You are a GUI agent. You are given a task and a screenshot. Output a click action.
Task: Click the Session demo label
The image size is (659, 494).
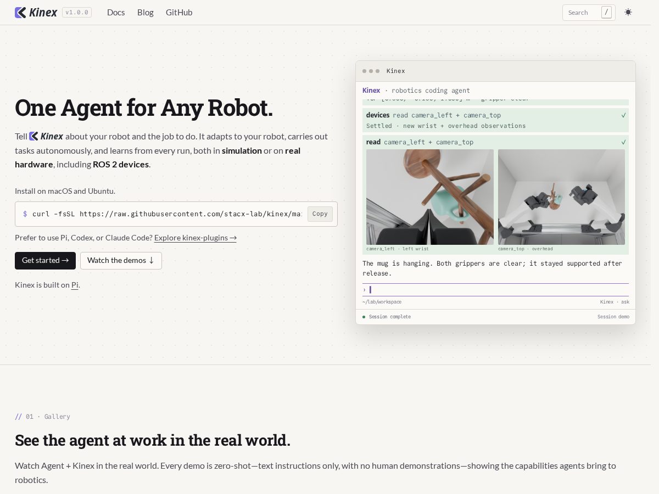[x=613, y=317]
